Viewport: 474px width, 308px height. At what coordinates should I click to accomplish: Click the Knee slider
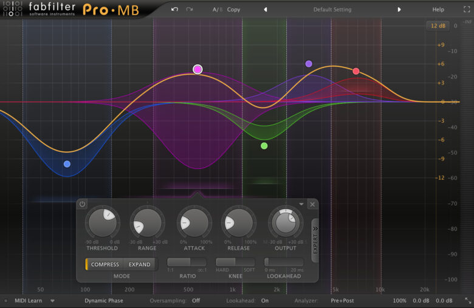point(235,262)
